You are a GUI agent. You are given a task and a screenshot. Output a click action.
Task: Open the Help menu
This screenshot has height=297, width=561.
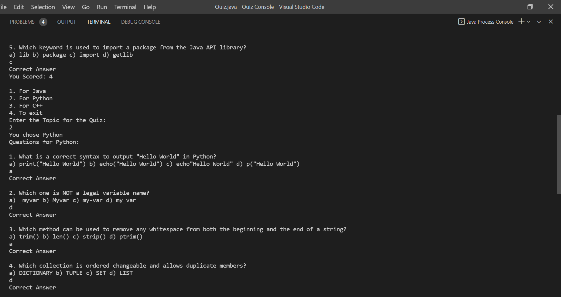[149, 7]
